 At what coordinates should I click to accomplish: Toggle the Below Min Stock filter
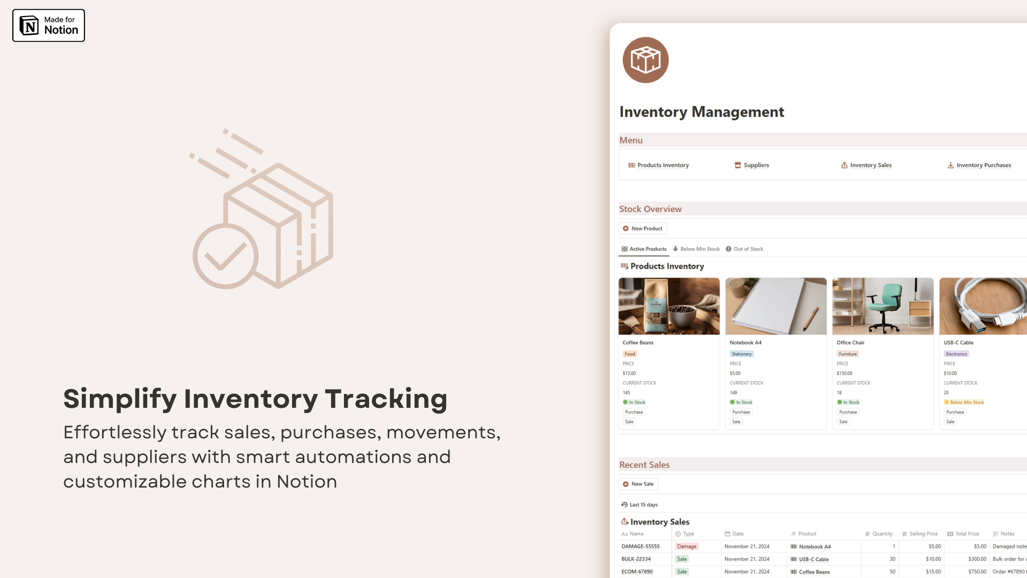tap(697, 248)
